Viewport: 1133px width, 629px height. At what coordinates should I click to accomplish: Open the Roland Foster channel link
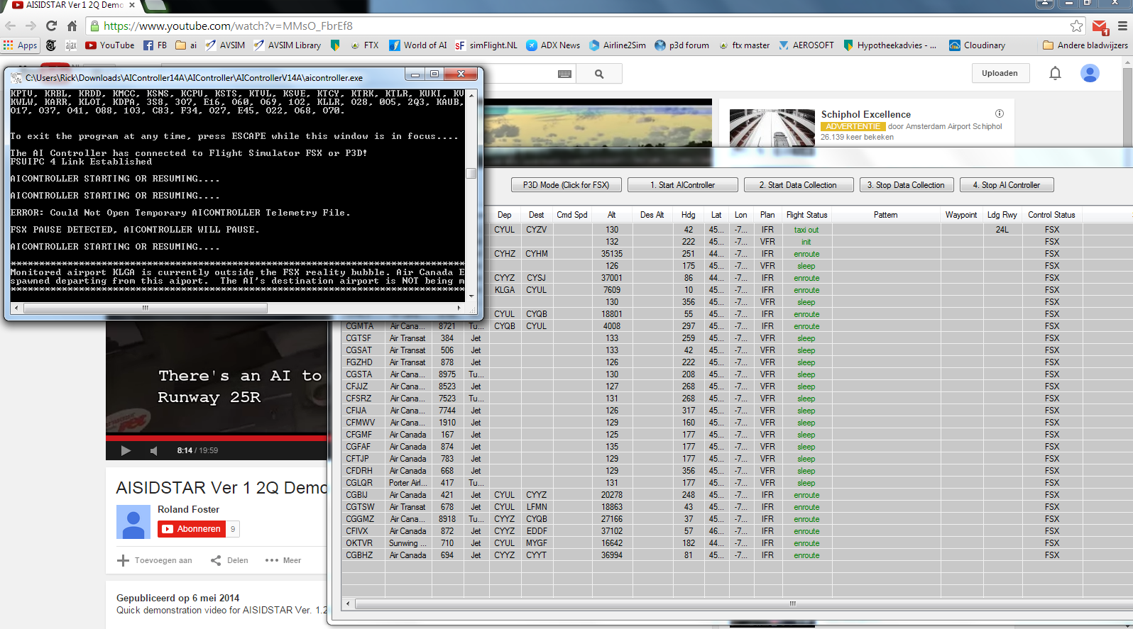click(188, 509)
